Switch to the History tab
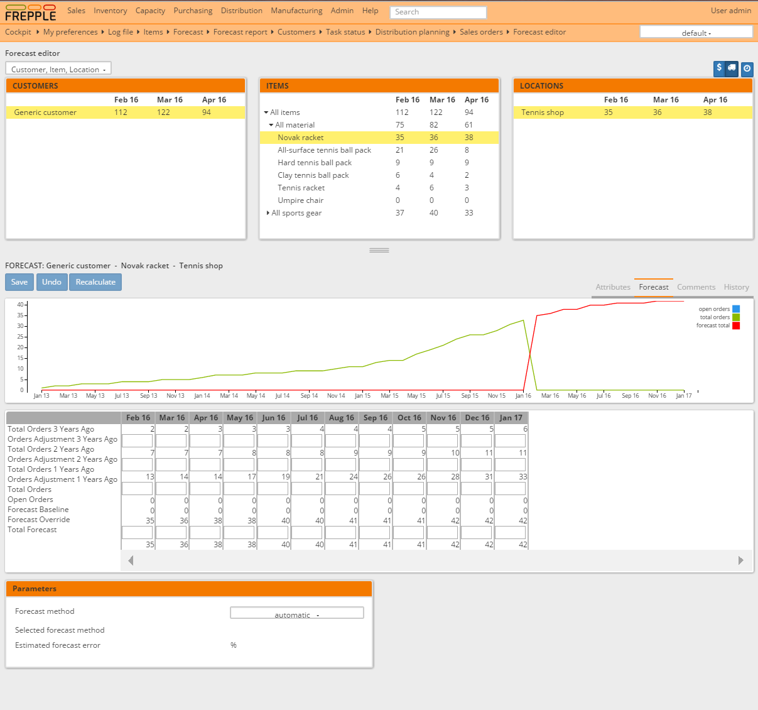This screenshot has width=758, height=710. click(x=736, y=287)
